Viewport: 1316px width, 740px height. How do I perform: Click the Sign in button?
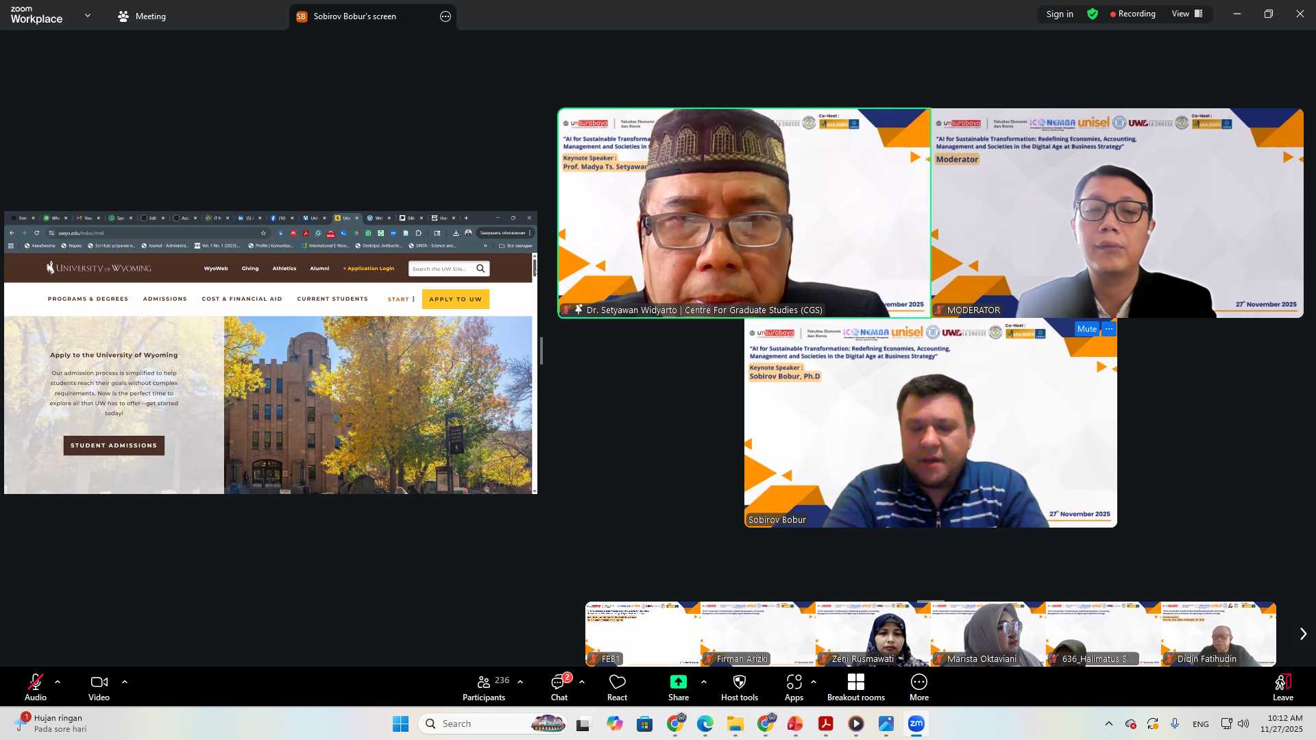(1060, 14)
